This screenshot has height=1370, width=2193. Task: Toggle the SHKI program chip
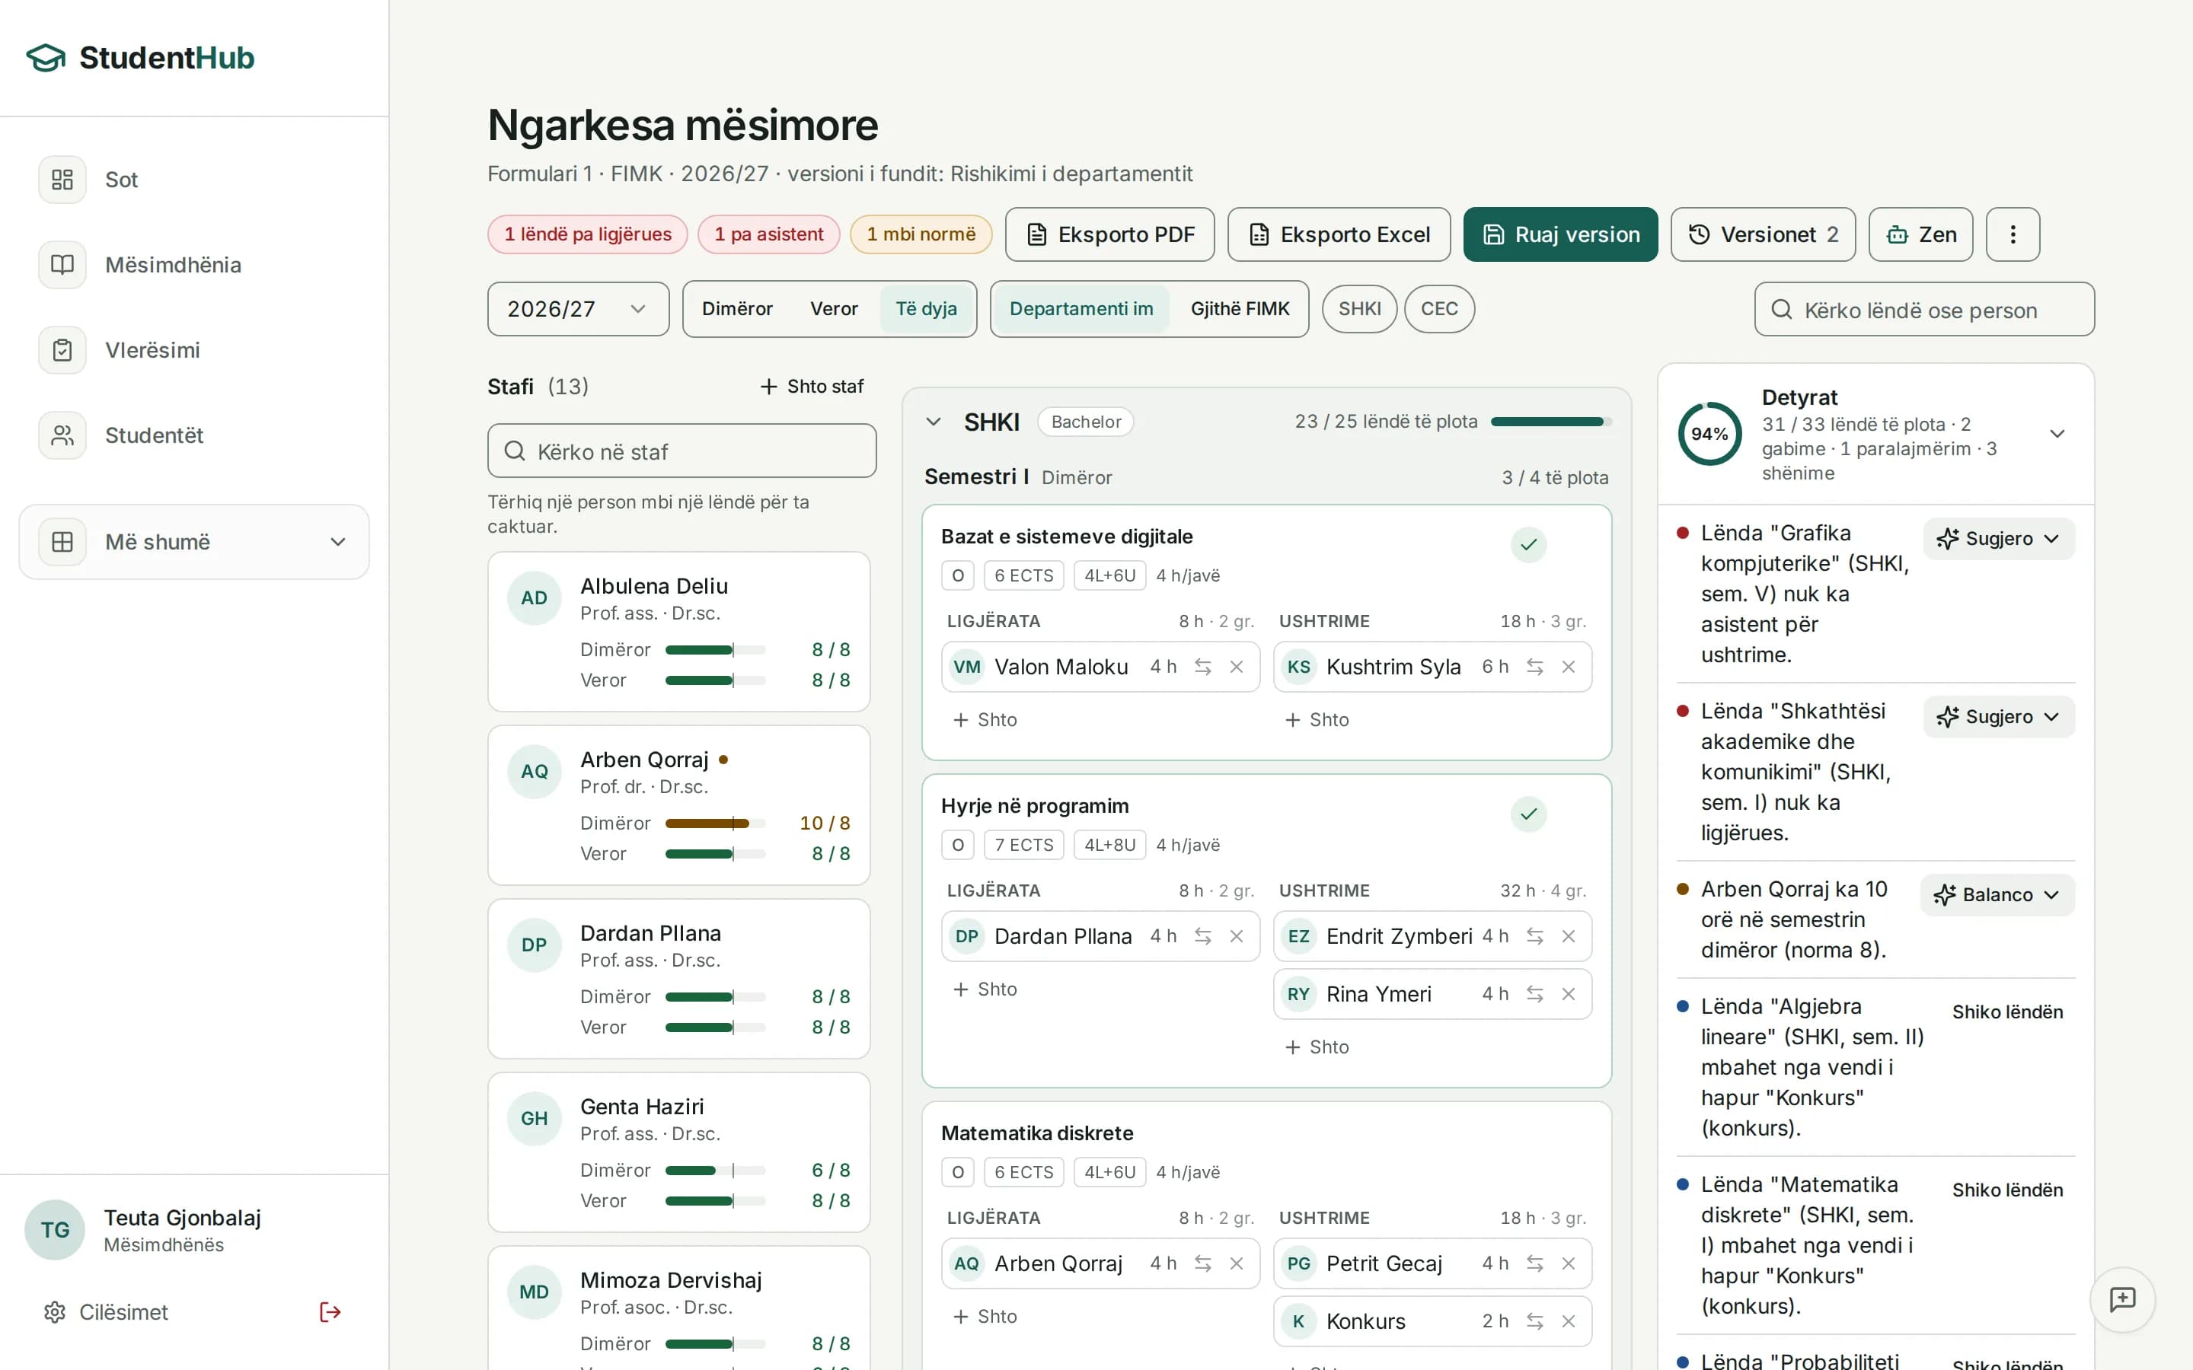1359,309
